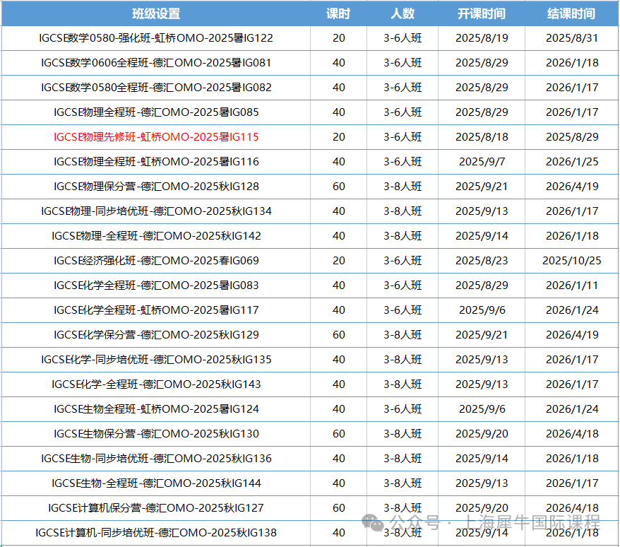Select the IGCSE生物保分营-德汇OMO-2025秋IG130 cell

tap(156, 434)
